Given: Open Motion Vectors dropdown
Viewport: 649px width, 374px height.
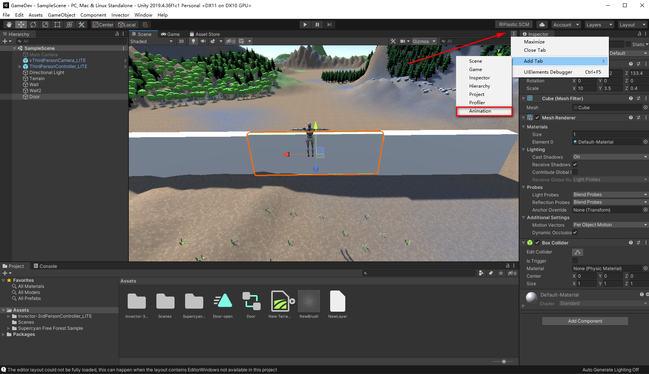Looking at the screenshot, I should click(x=610, y=225).
